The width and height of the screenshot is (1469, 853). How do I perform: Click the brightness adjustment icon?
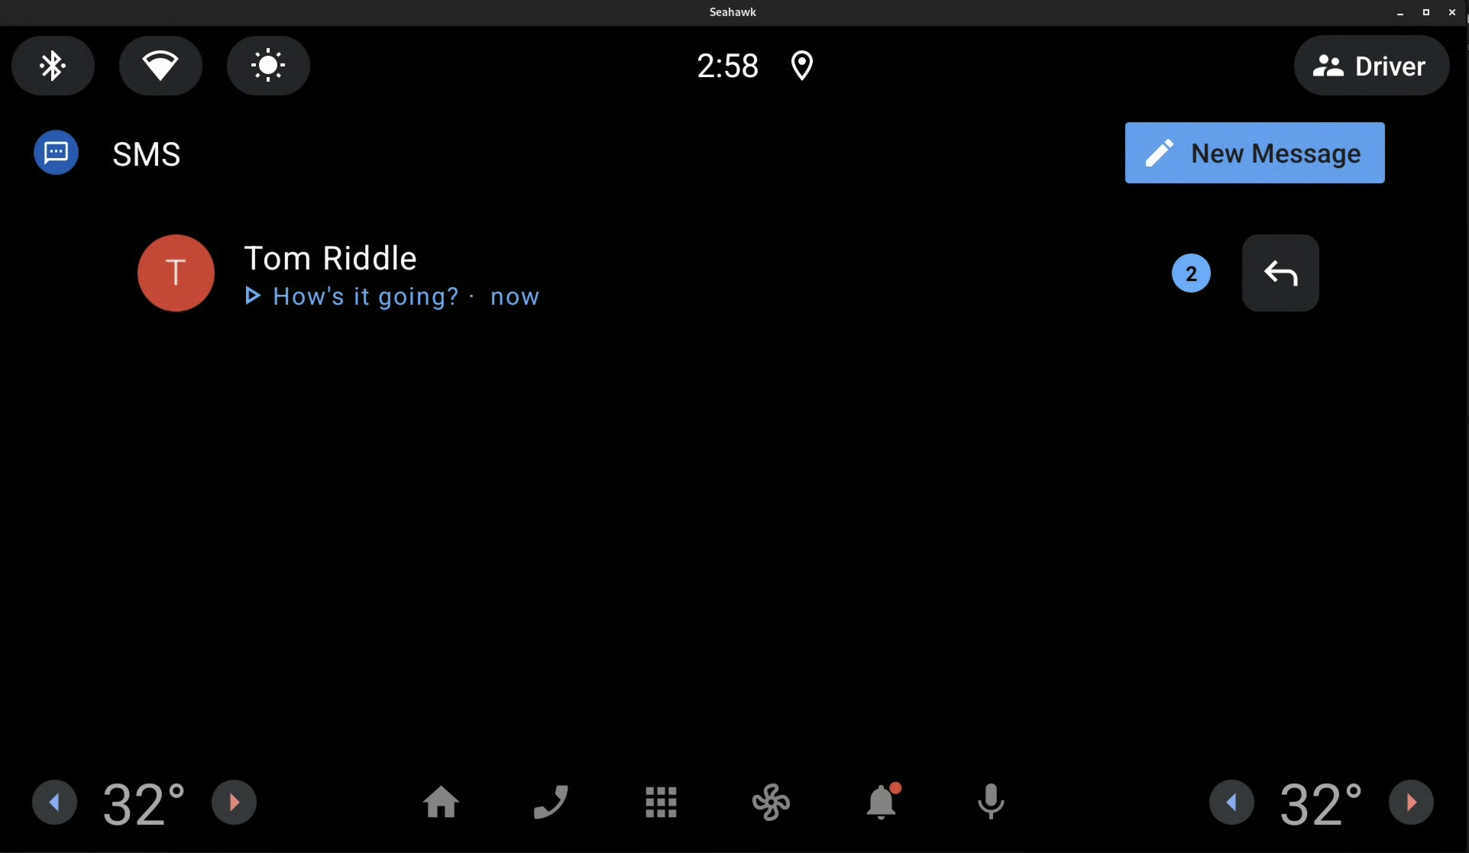click(268, 65)
